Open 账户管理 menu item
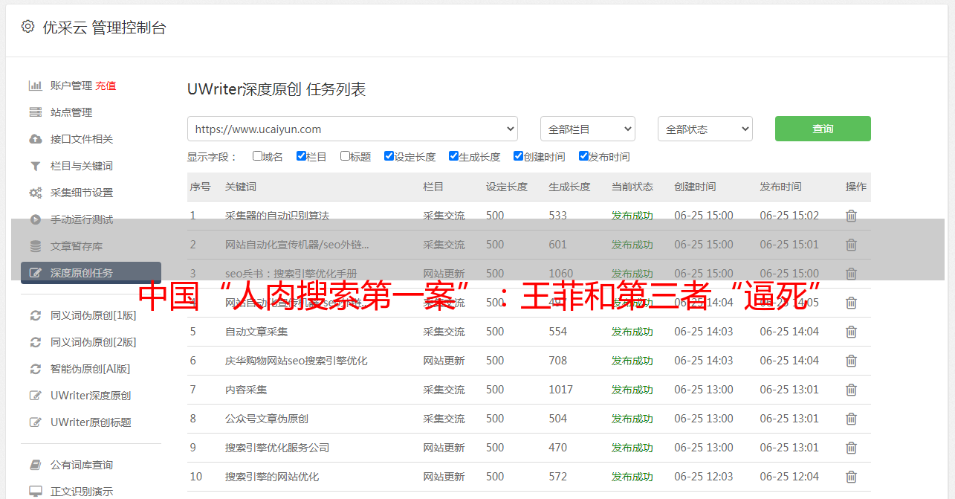This screenshot has height=499, width=955. click(x=71, y=86)
